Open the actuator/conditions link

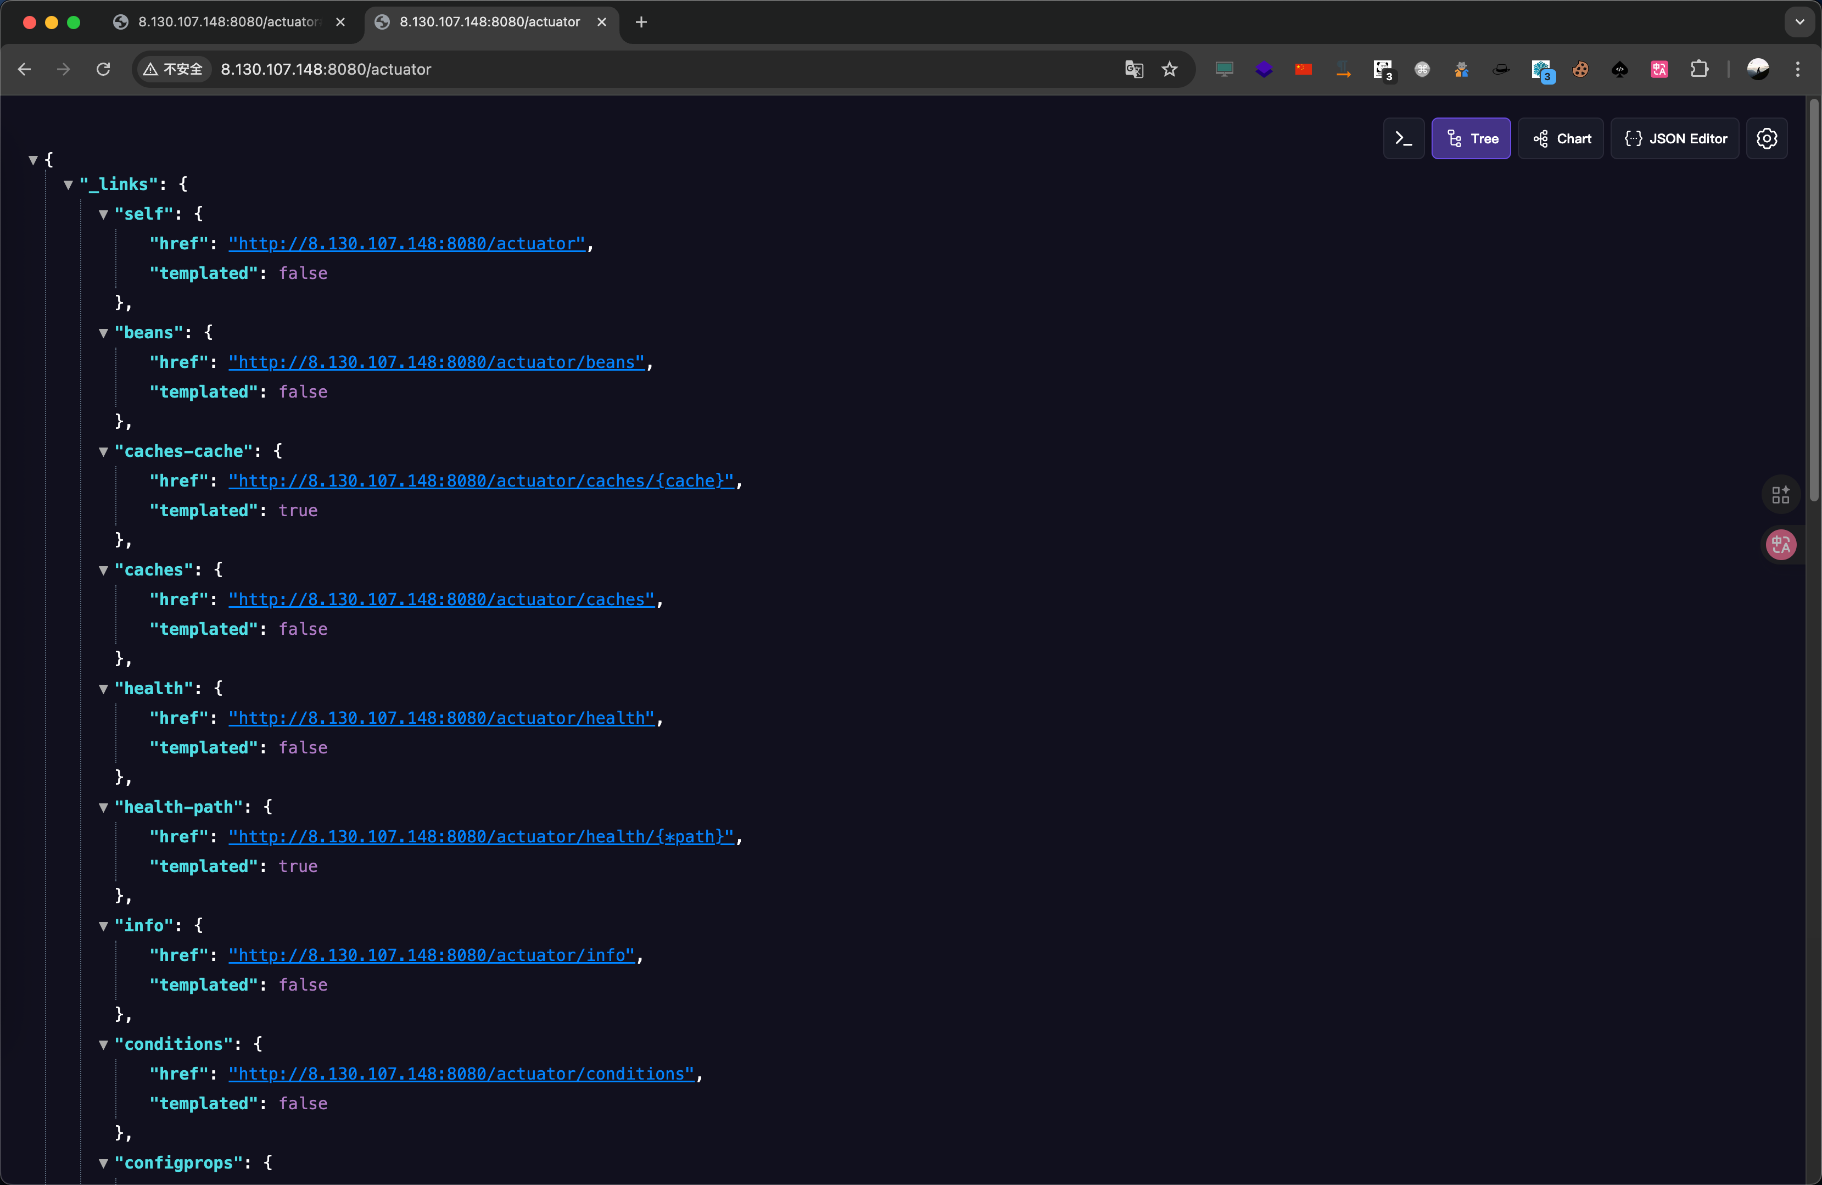[461, 1074]
